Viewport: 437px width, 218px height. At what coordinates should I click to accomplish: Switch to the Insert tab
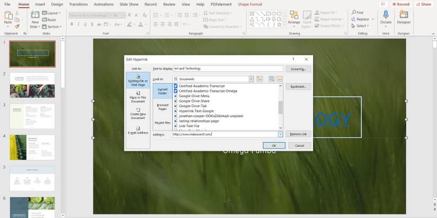40,4
